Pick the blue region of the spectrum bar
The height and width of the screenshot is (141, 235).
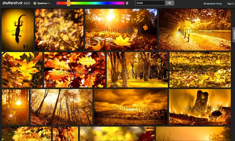click(x=107, y=3)
